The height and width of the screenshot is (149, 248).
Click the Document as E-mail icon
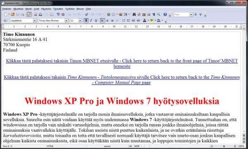[x=23, y=14]
